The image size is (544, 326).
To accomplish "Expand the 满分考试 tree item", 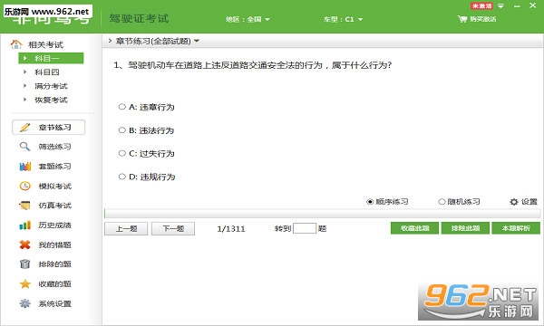I will (x=25, y=86).
